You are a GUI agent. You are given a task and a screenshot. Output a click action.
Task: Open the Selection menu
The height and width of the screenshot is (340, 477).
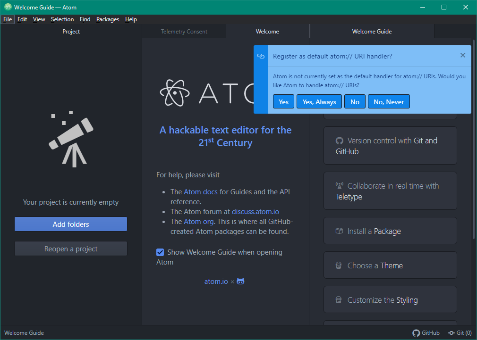(x=62, y=19)
